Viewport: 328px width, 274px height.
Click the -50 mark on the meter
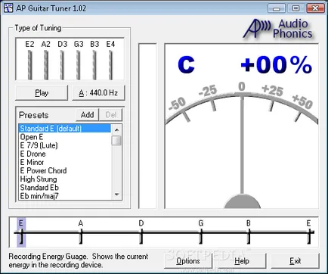(177, 104)
